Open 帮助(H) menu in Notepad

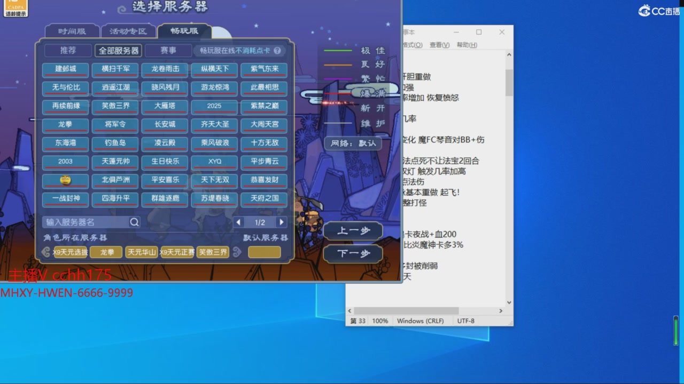tap(467, 45)
